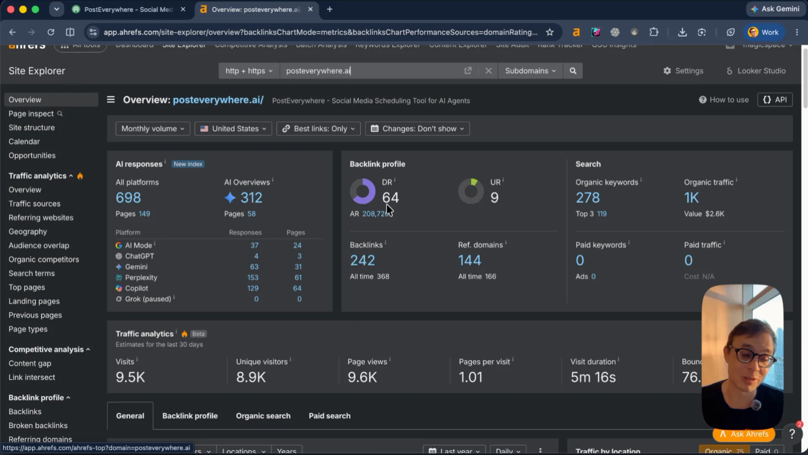808x455 pixels.
Task: Open the browser extensions puzzle icon
Action: 653,32
